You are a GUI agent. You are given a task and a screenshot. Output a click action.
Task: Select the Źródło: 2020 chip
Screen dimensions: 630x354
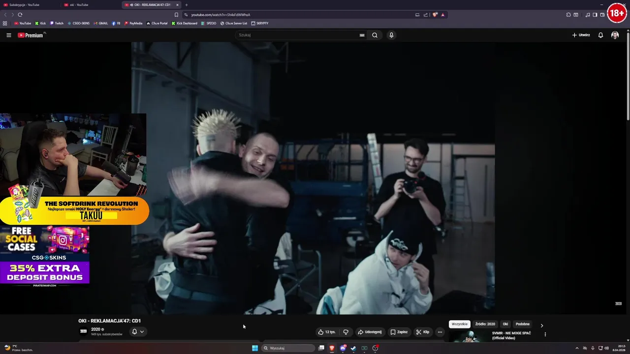(x=485, y=324)
